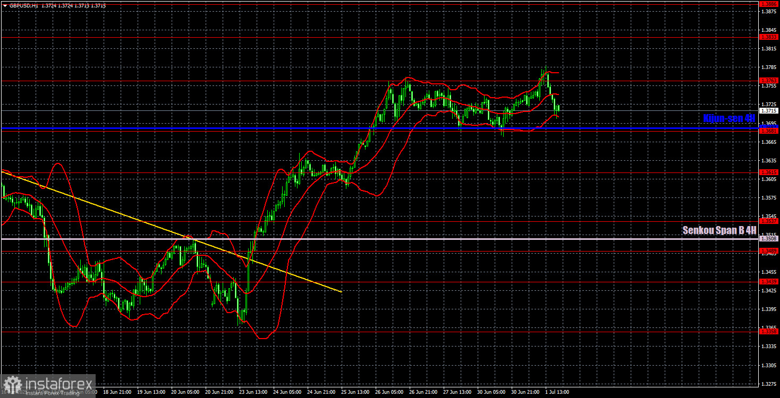Click the 1.3845 price scale value

[x=769, y=30]
